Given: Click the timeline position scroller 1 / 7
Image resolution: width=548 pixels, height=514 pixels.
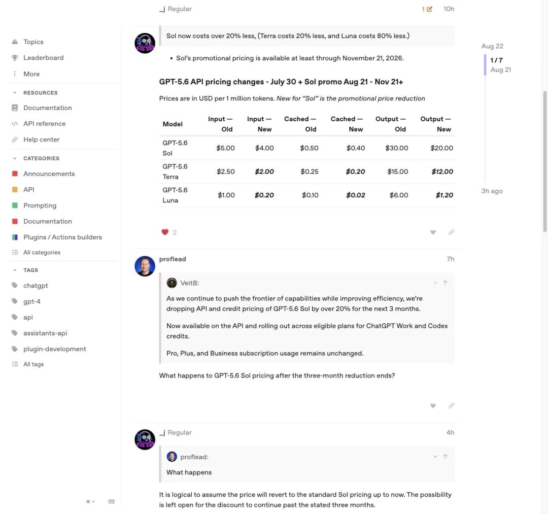Looking at the screenshot, I should [496, 60].
